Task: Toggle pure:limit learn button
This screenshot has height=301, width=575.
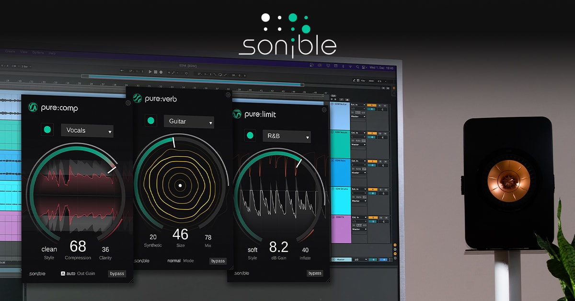Action: (x=250, y=136)
